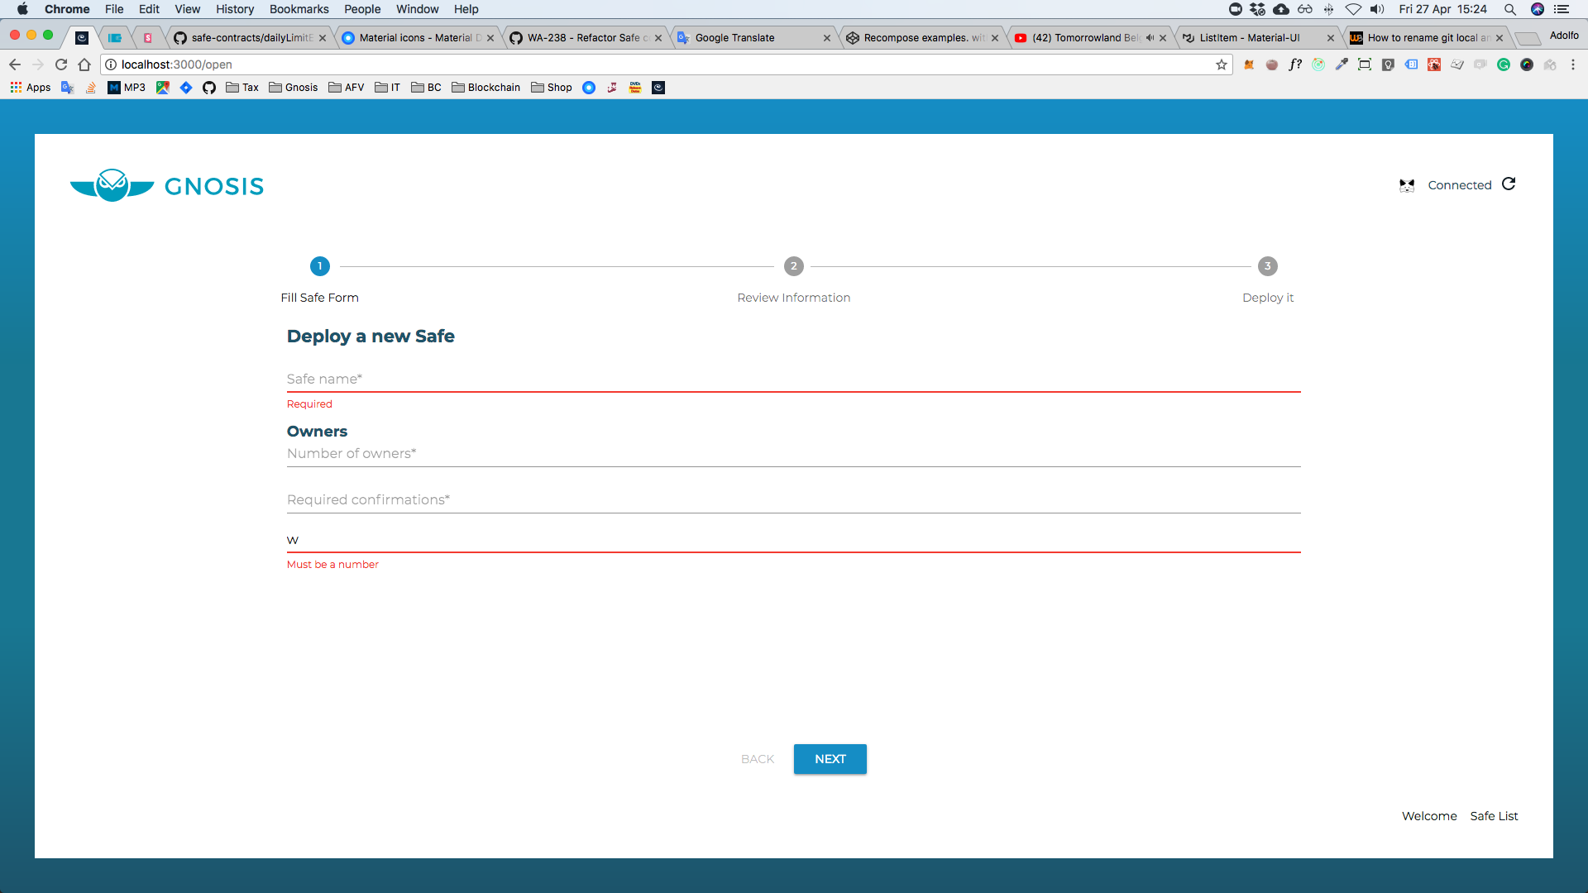Expand the Blockchain bookmarks folder
The width and height of the screenshot is (1588, 893).
tap(486, 88)
